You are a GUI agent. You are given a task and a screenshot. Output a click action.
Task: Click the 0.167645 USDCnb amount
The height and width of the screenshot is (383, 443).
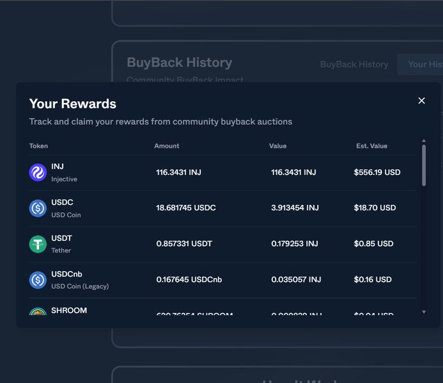coord(189,279)
